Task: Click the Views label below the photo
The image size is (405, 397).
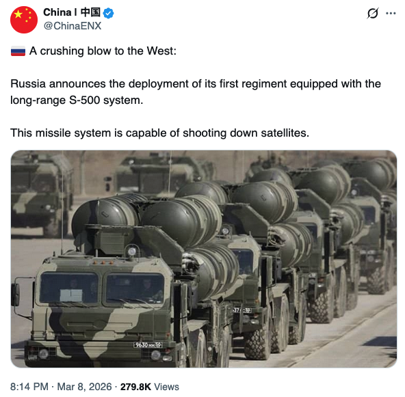Action: (166, 387)
